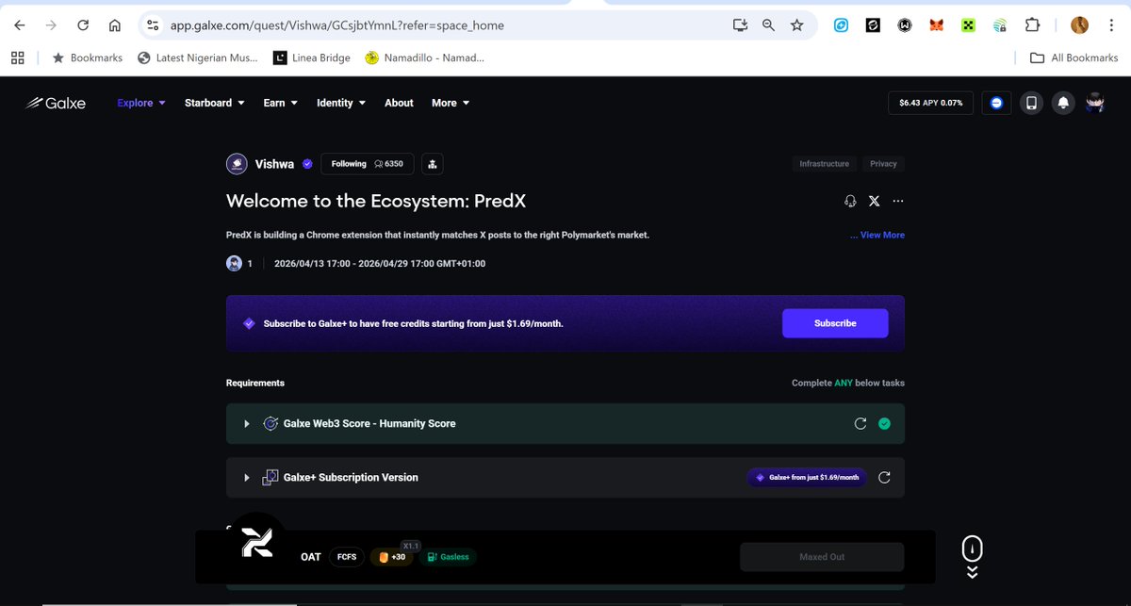Click the headset support icon
Viewport: 1131px width, 606px height.
[850, 201]
